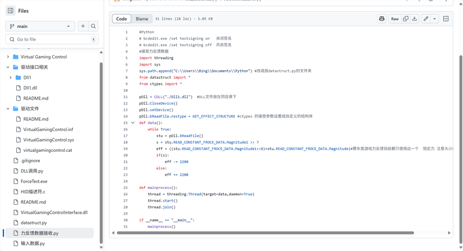Click line number 31
The width and height of the screenshot is (463, 251).
(x=126, y=227)
